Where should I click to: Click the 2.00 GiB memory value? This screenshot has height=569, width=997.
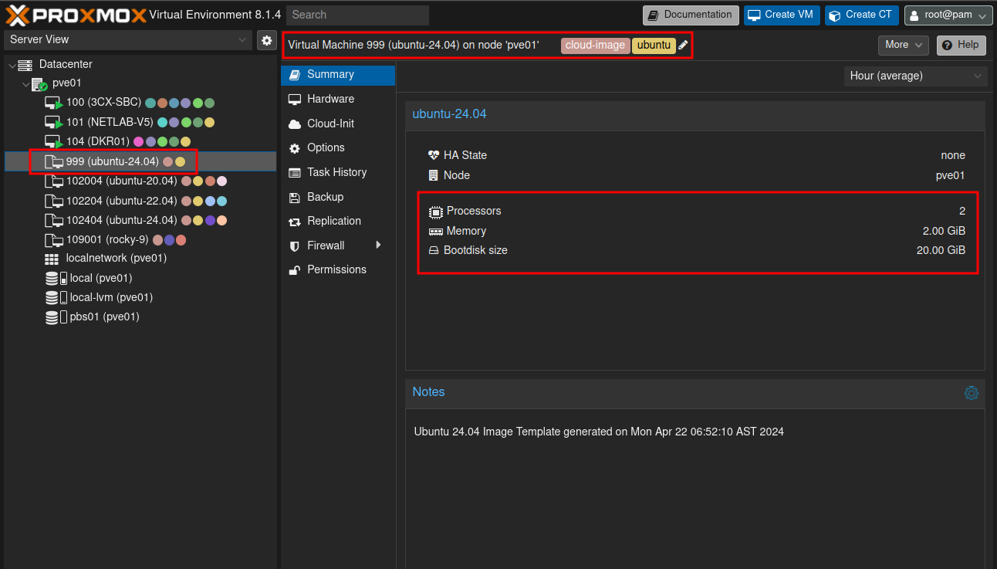tap(944, 231)
